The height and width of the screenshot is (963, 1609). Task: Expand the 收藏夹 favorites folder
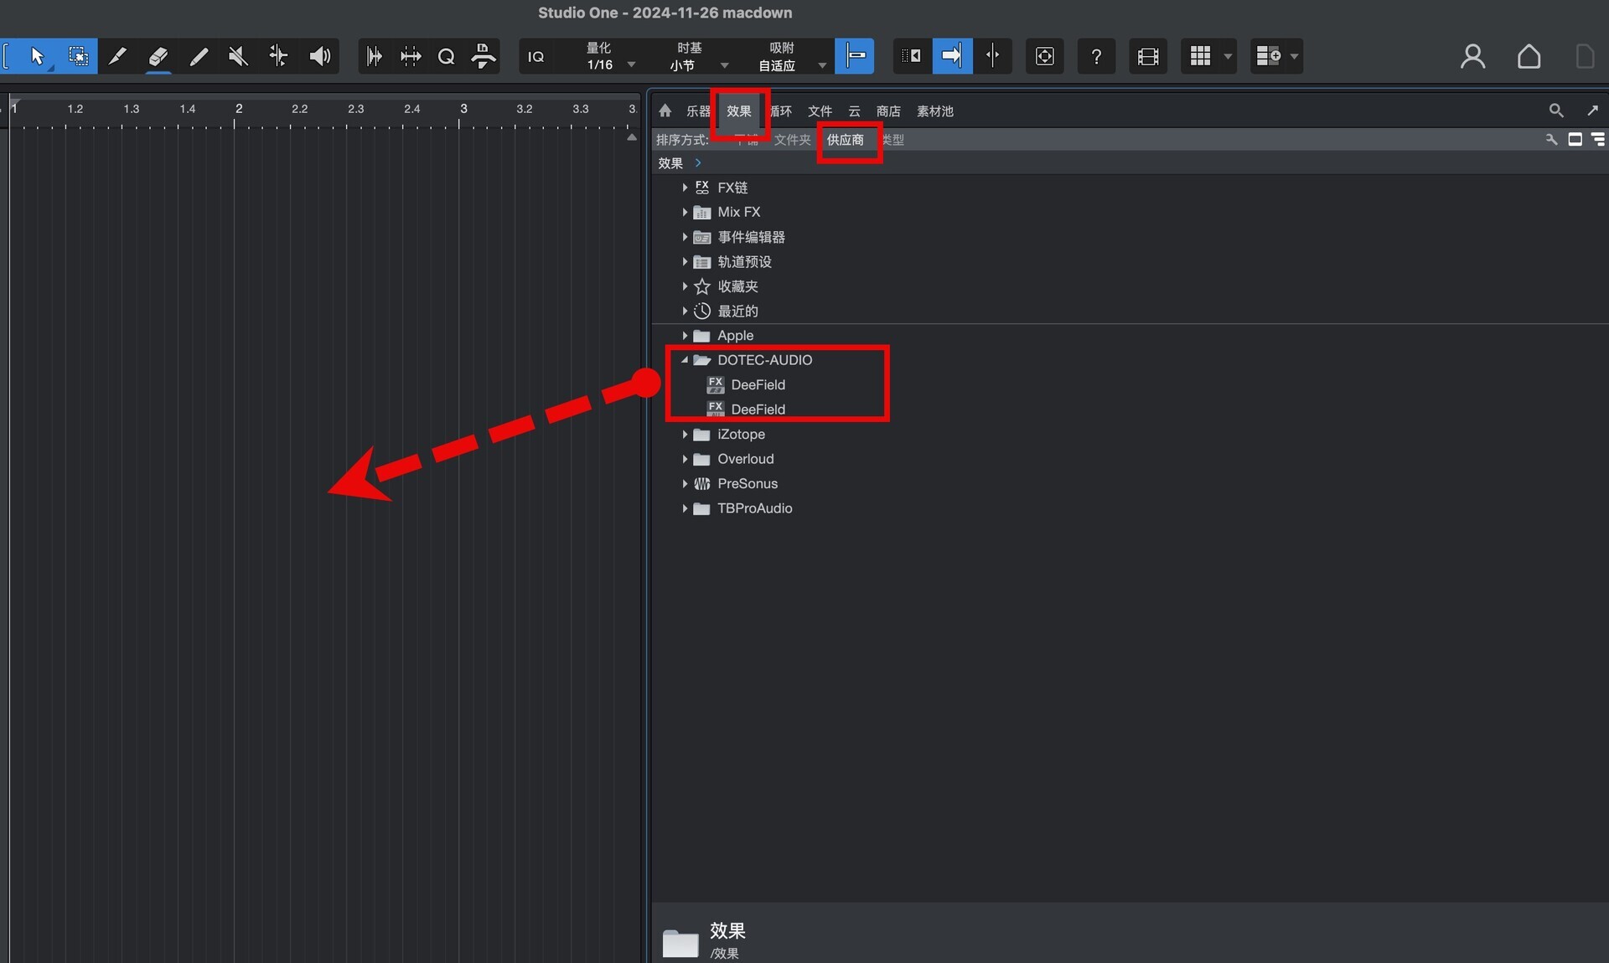[x=685, y=286]
